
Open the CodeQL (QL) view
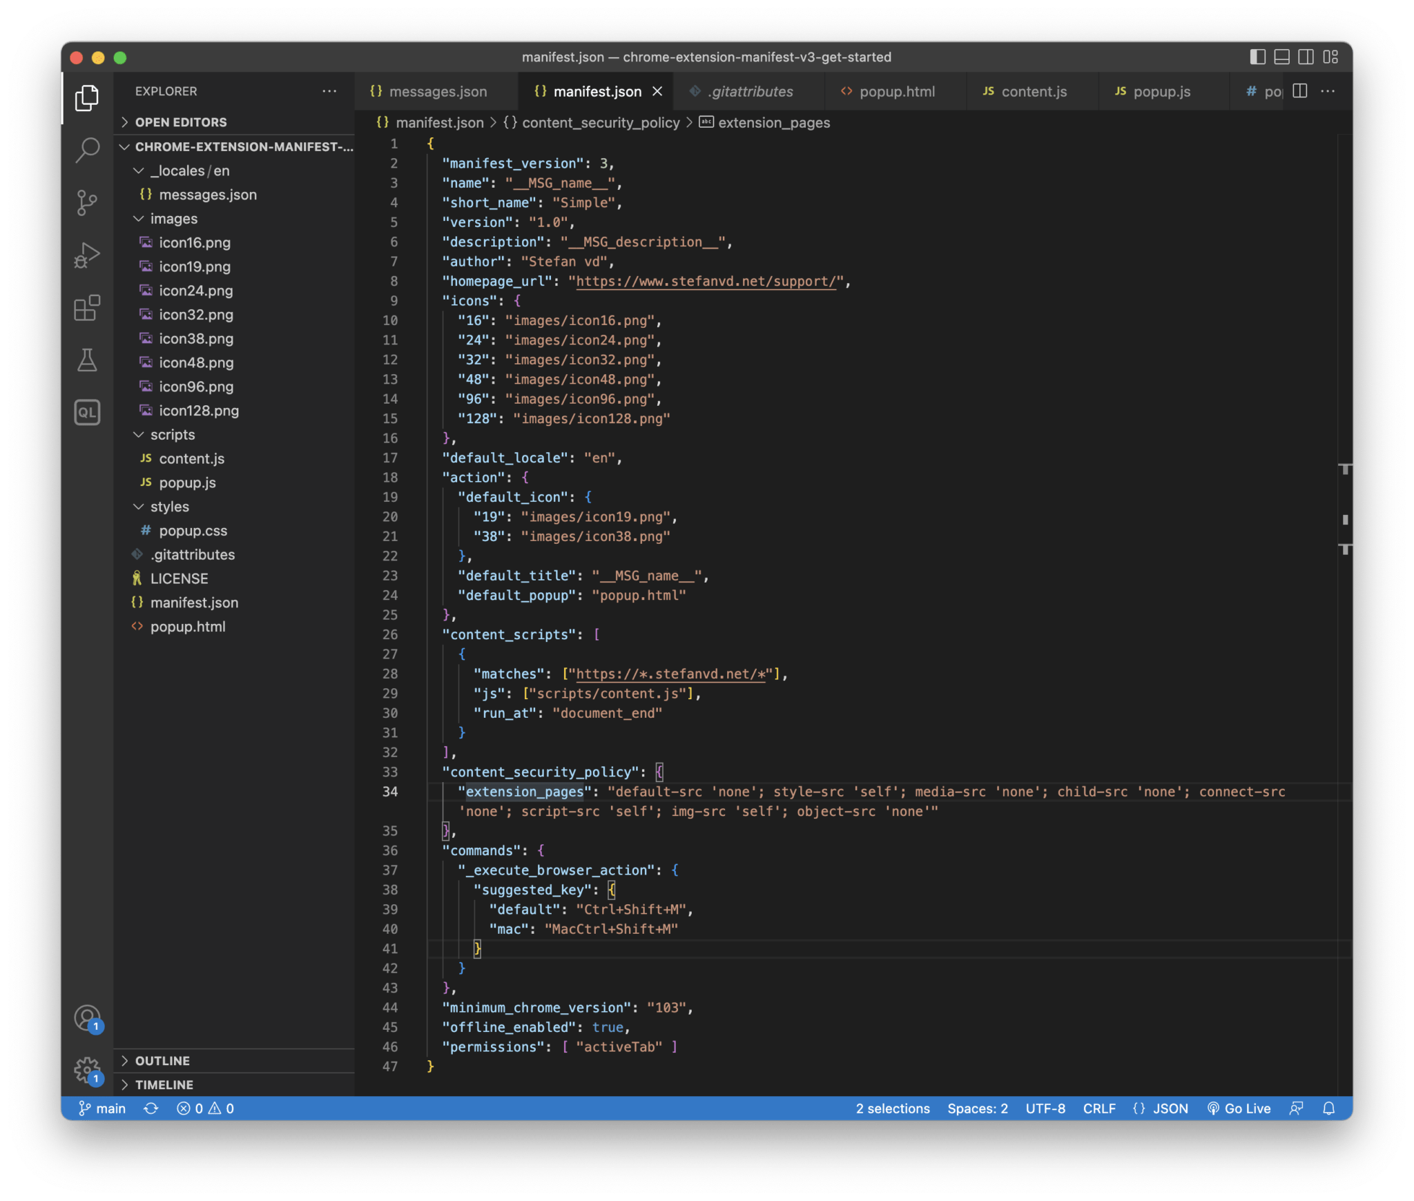[x=87, y=413]
